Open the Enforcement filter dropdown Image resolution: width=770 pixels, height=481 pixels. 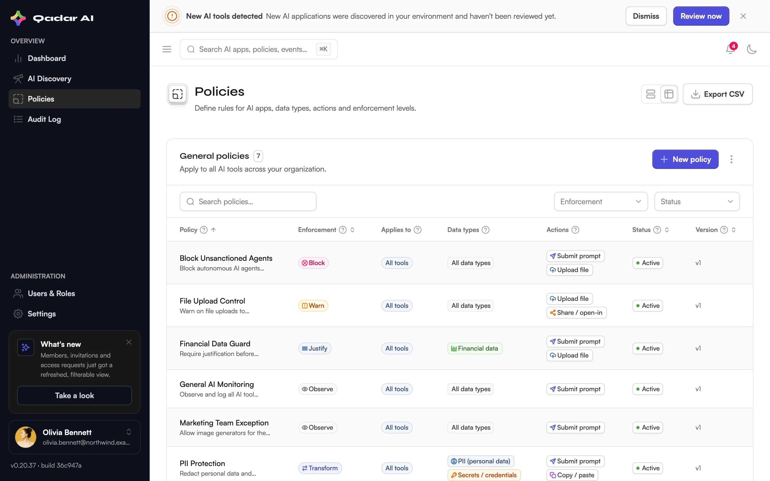pos(601,201)
